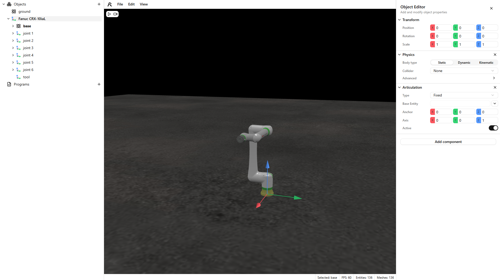Select the ground object icon
The image size is (500, 280).
pyautogui.click(x=14, y=11)
